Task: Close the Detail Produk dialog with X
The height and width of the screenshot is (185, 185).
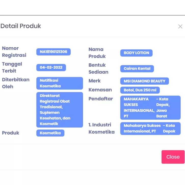Action: click(x=180, y=27)
